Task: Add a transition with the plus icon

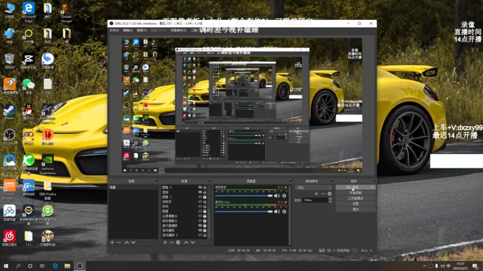Action: [316, 194]
